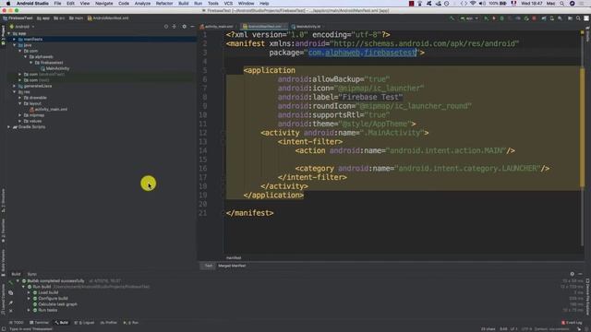Image resolution: width=591 pixels, height=332 pixels.
Task: Open the VCS menu
Action: (228, 4)
